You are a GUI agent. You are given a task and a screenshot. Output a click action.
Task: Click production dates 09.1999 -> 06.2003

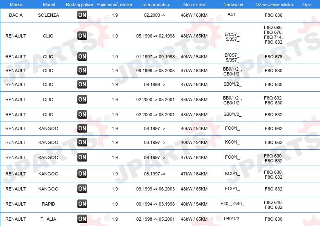tap(155, 189)
